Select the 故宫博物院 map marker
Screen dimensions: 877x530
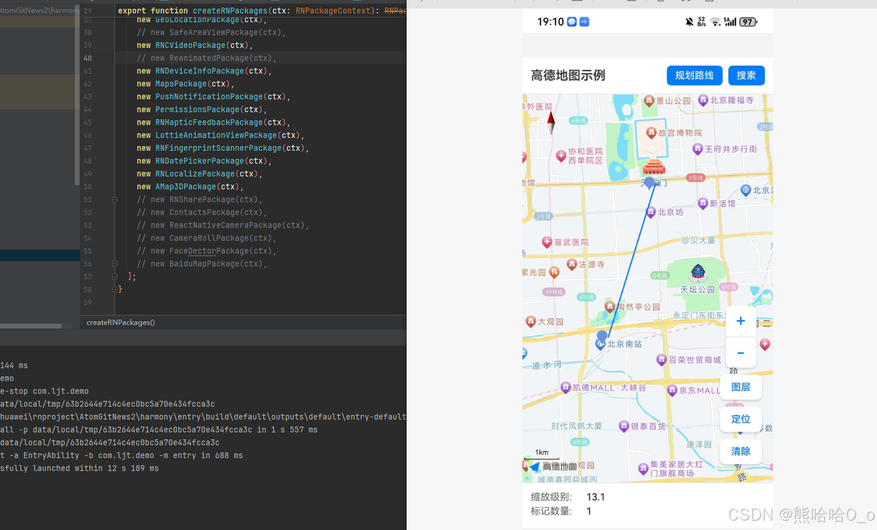point(651,133)
